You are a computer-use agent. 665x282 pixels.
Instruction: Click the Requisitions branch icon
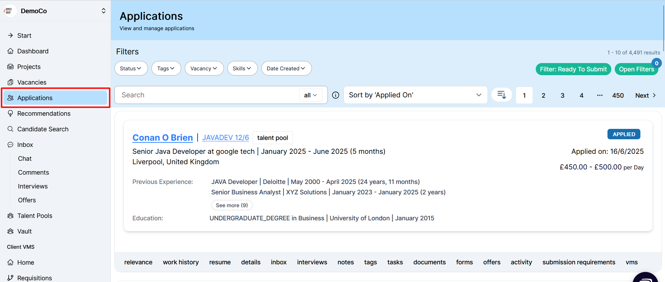[10, 278]
